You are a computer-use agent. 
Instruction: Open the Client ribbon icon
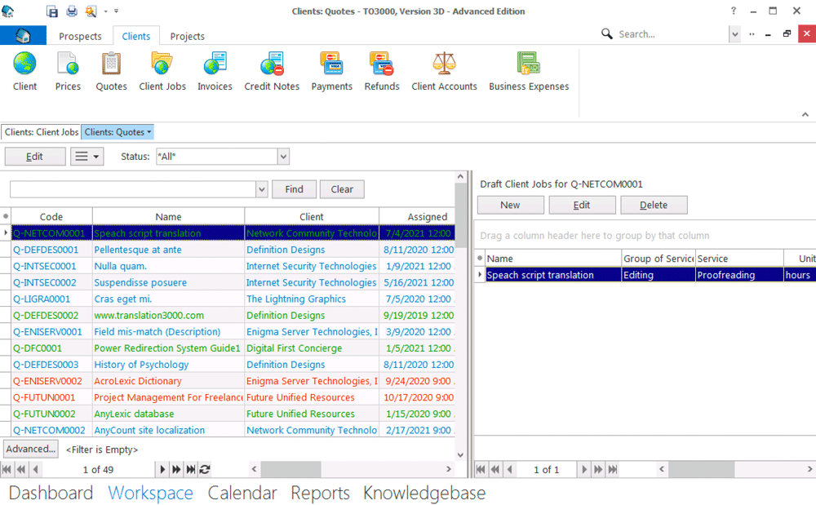[x=24, y=71]
